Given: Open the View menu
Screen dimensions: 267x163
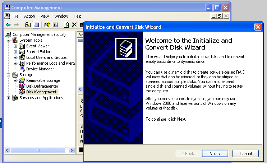Looking at the screenshot, I should tap(45, 16).
